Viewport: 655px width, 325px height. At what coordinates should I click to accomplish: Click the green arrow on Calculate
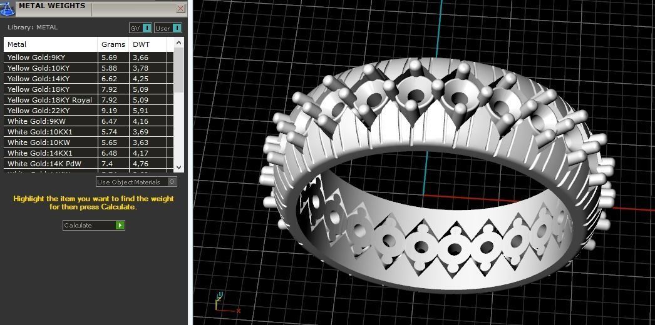point(120,225)
